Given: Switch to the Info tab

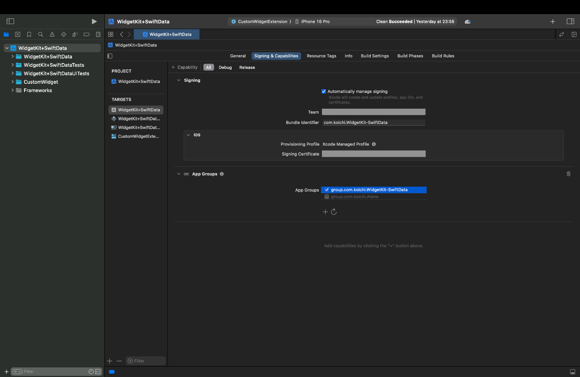Looking at the screenshot, I should (348, 56).
